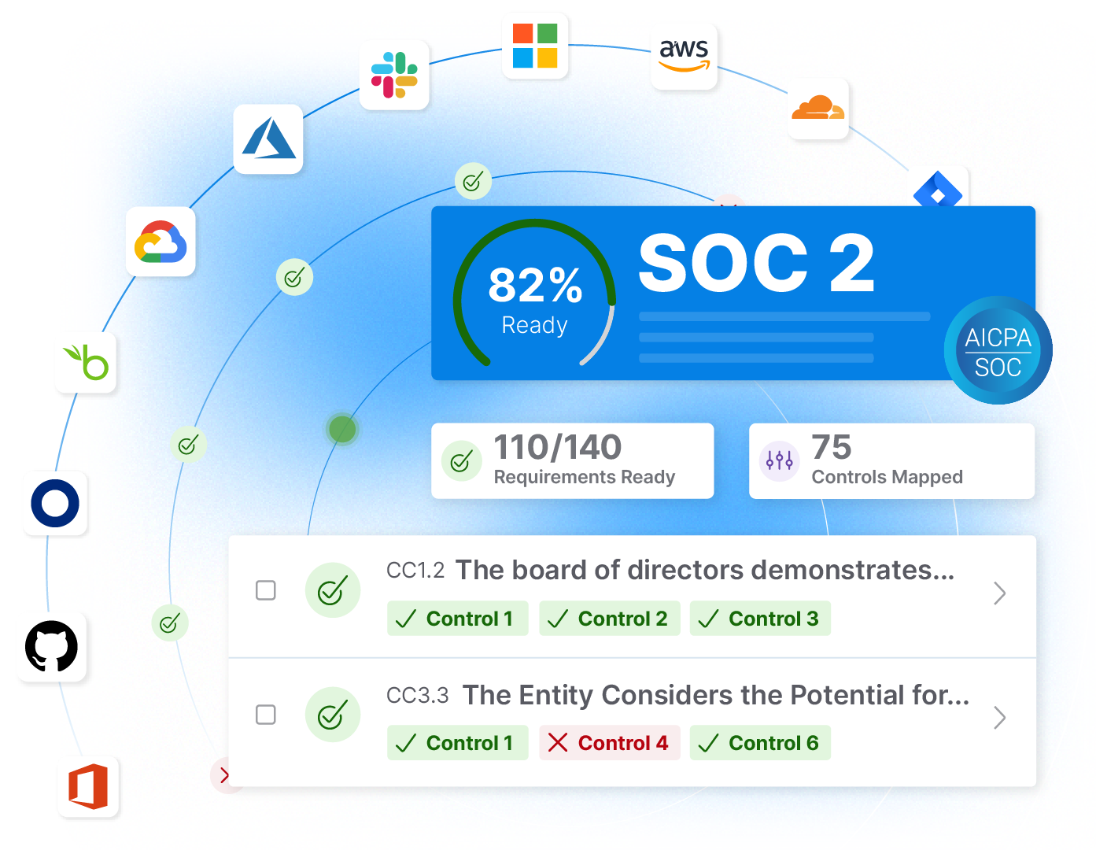The height and width of the screenshot is (850, 1096).
Task: Click the AICPA SOC badge
Action: (x=998, y=350)
